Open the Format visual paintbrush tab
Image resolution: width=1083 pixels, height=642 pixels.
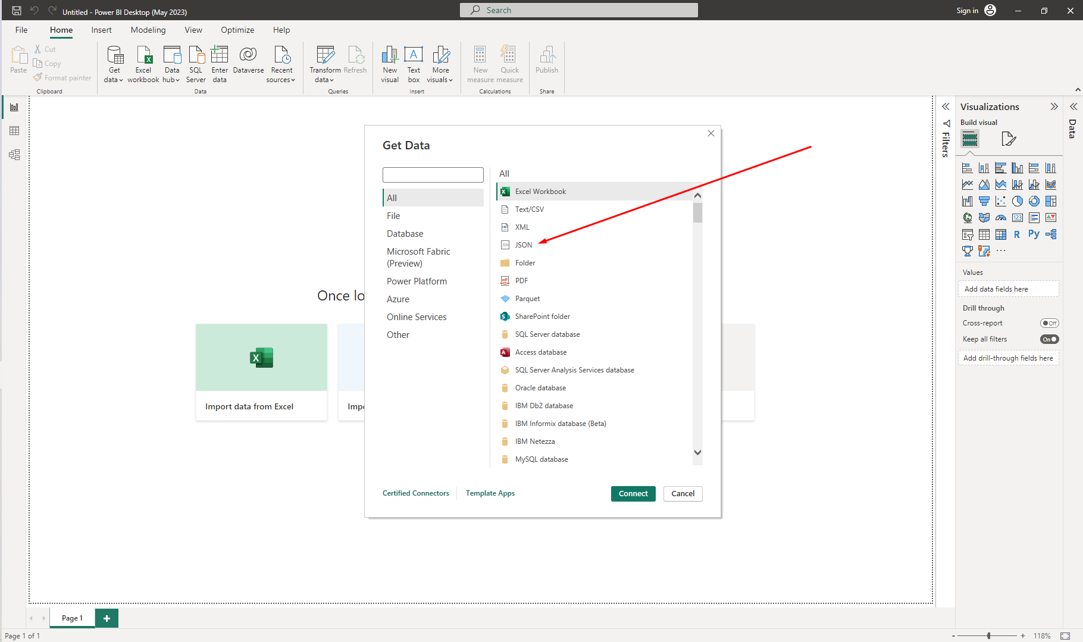click(x=1009, y=139)
